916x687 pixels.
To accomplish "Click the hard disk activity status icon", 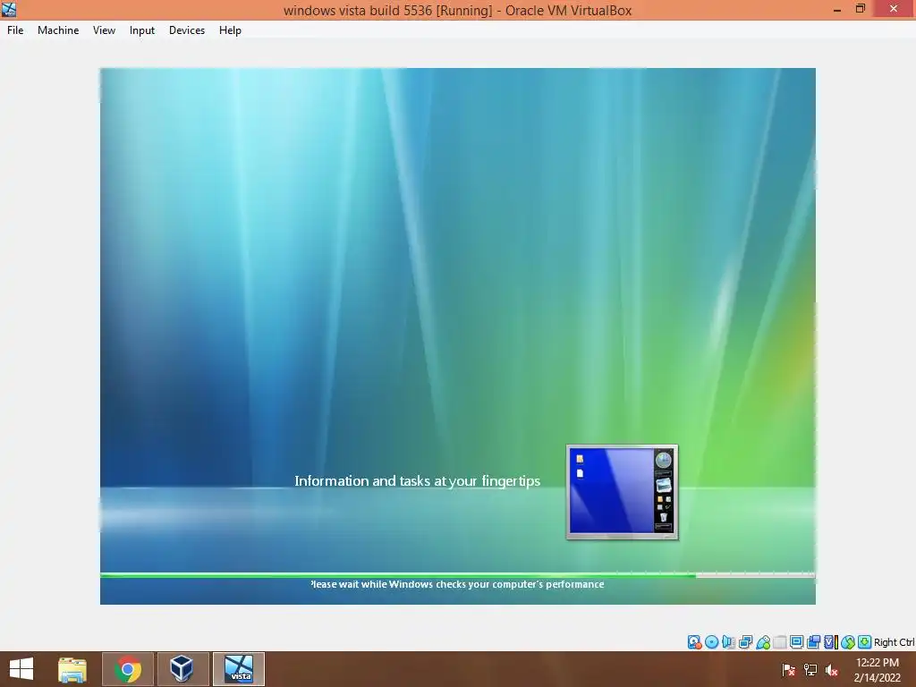I will [x=694, y=642].
